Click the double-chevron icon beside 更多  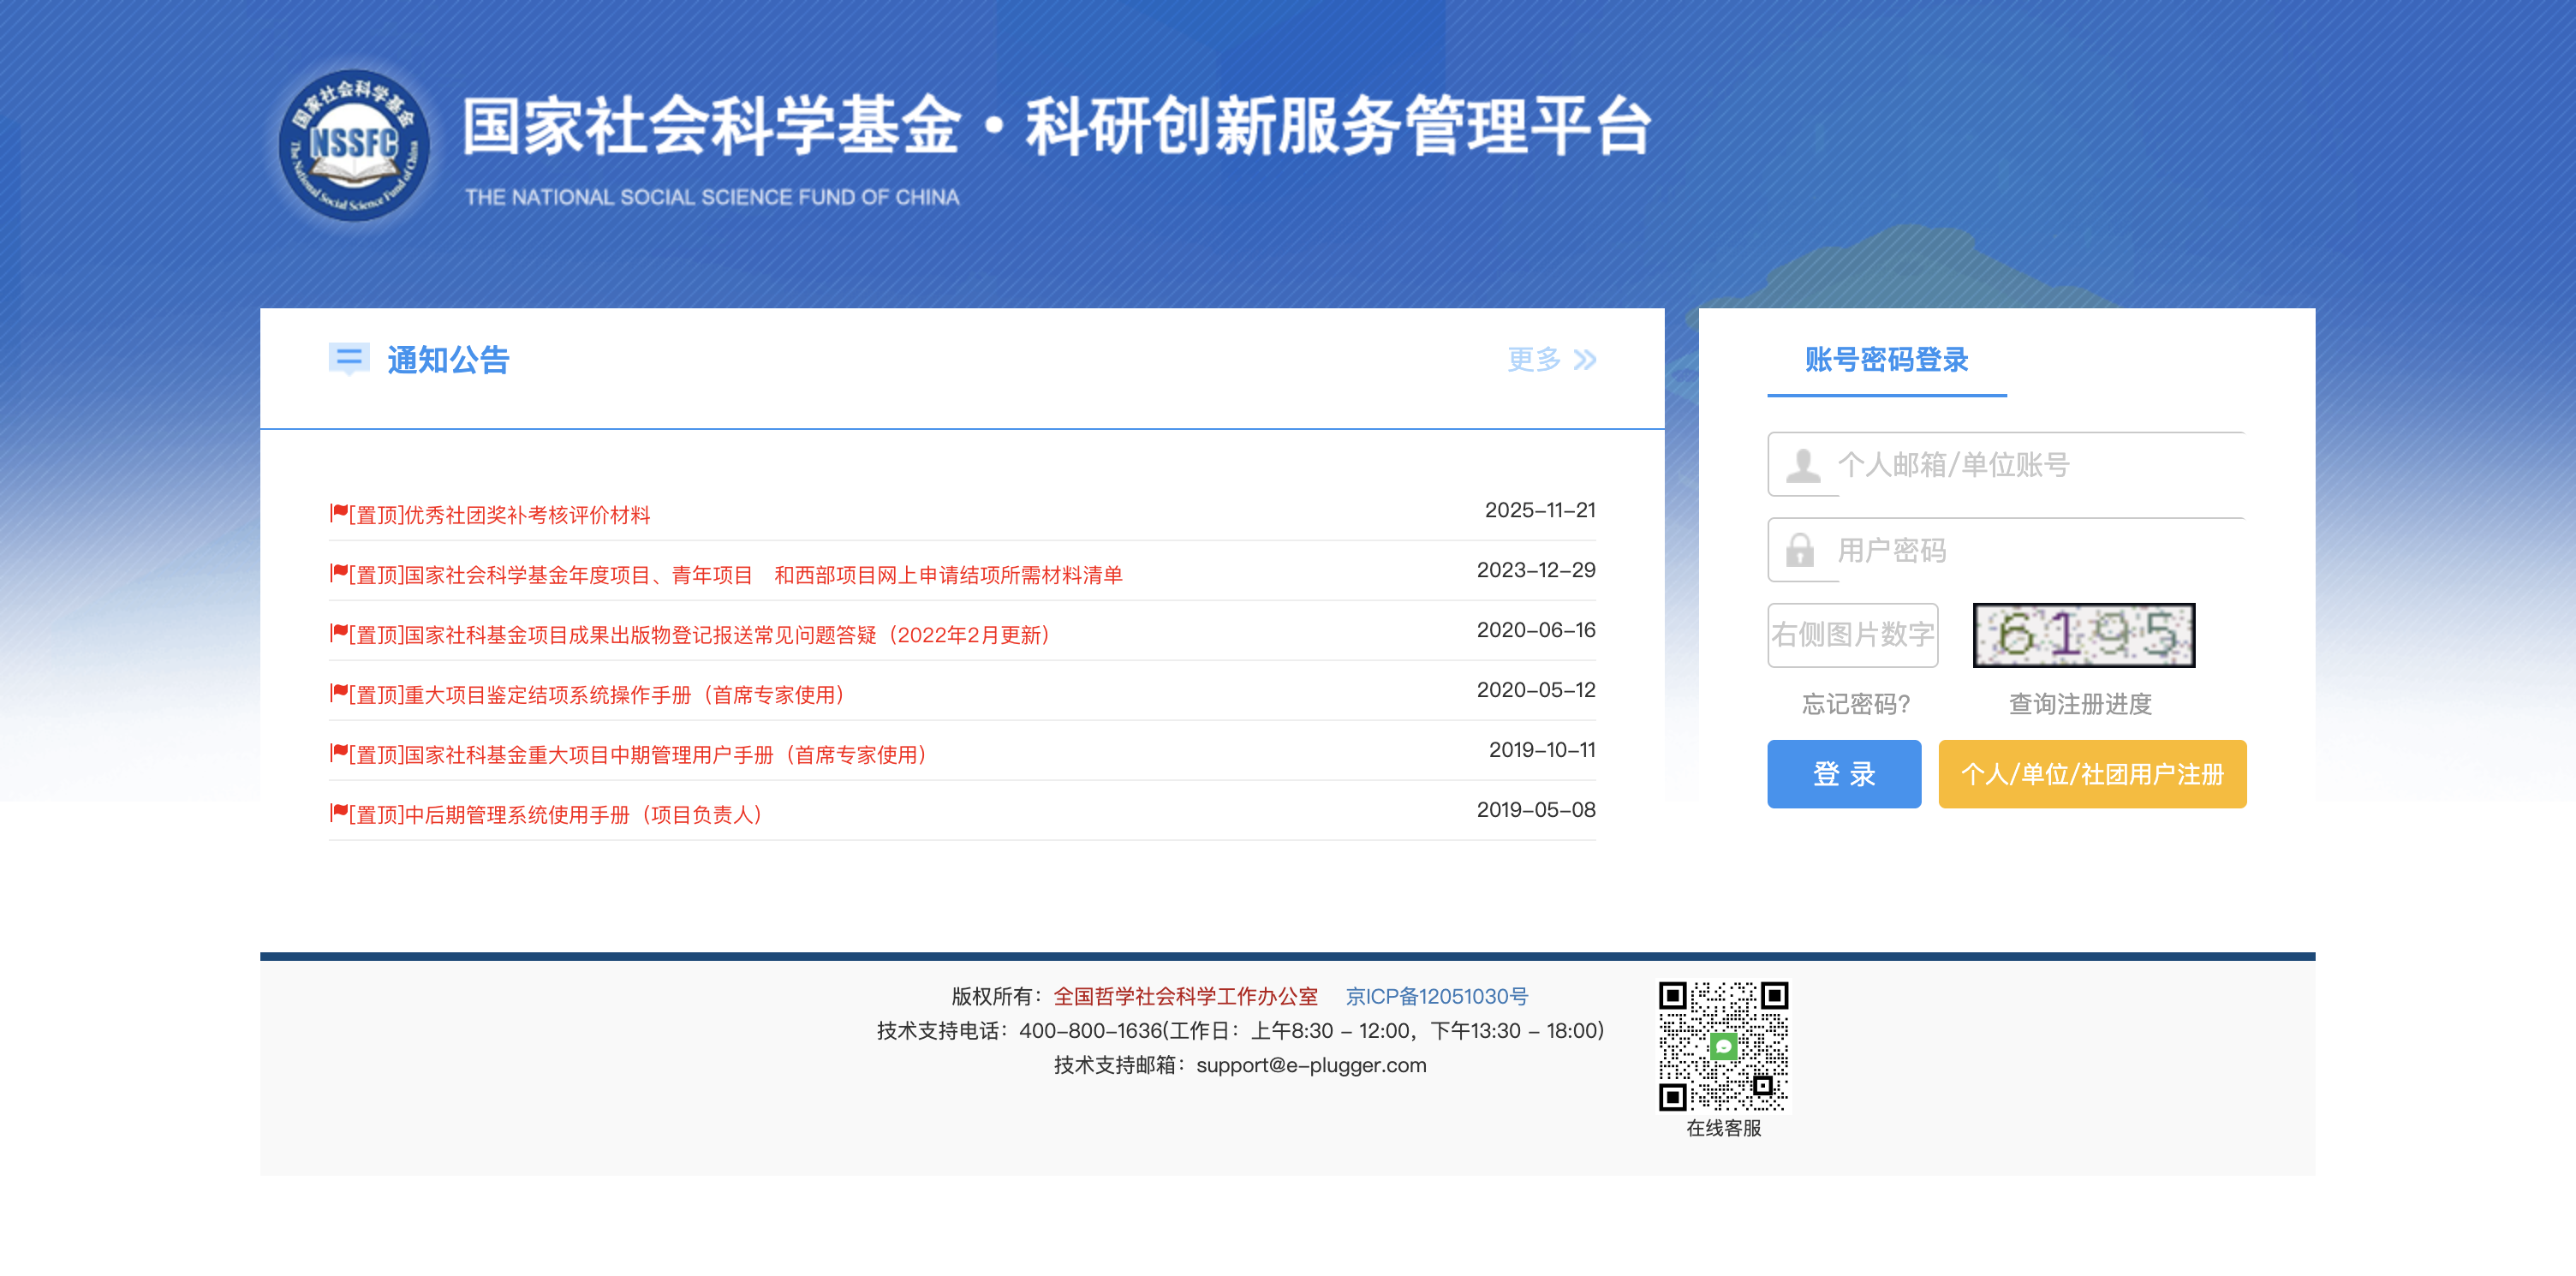click(1585, 360)
